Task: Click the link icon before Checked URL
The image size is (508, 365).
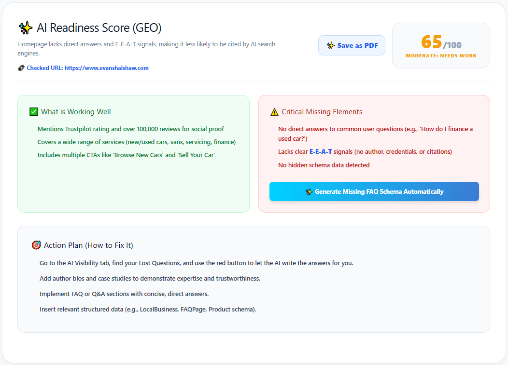Action: pos(21,68)
